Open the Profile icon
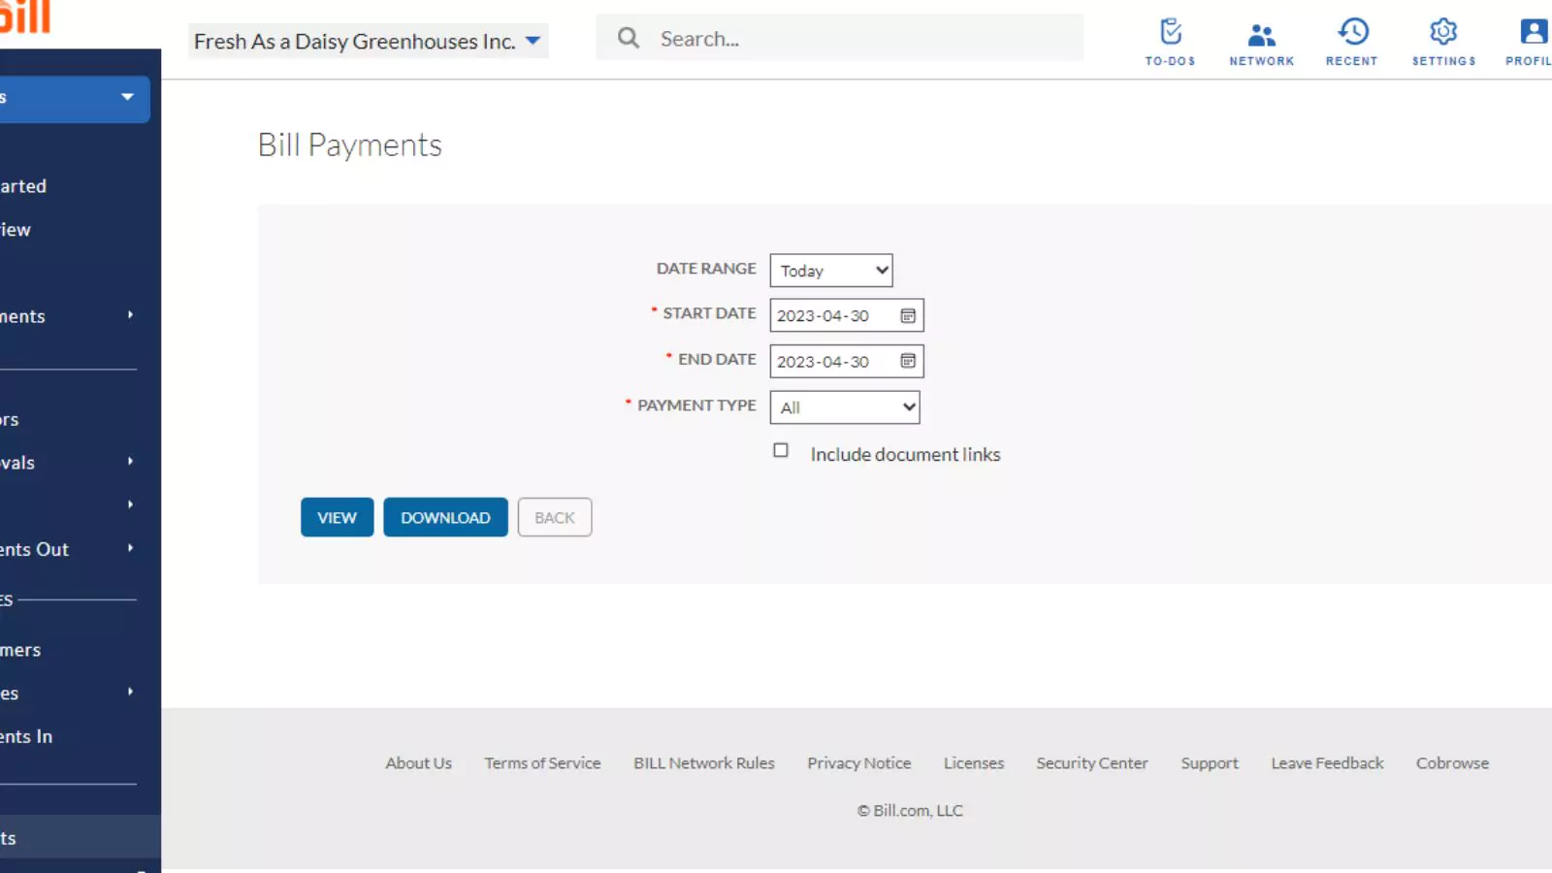This screenshot has width=1552, height=873. (x=1531, y=42)
